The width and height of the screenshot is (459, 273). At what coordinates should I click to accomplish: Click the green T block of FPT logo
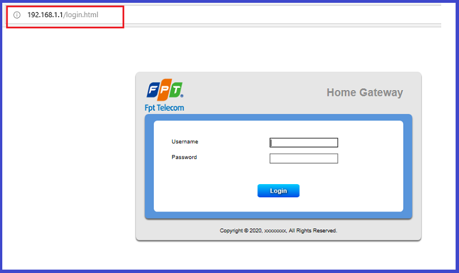(176, 89)
